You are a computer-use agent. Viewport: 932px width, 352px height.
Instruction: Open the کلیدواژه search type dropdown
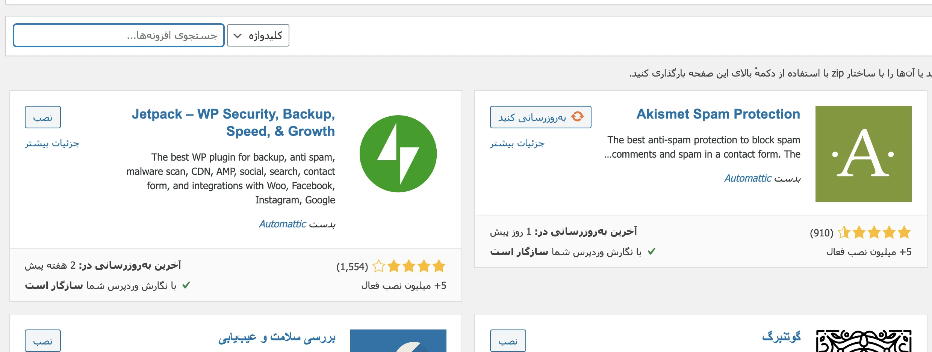tap(258, 35)
